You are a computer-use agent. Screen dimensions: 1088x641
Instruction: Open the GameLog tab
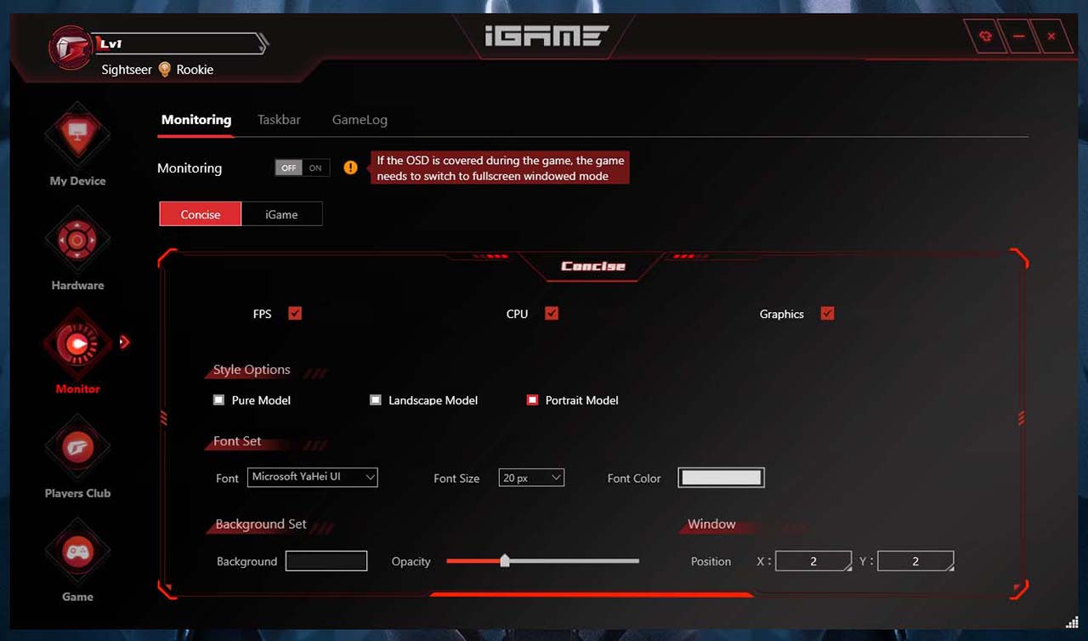[360, 120]
